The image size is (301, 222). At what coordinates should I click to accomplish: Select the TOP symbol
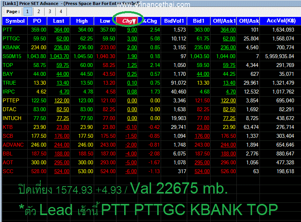click(8, 65)
